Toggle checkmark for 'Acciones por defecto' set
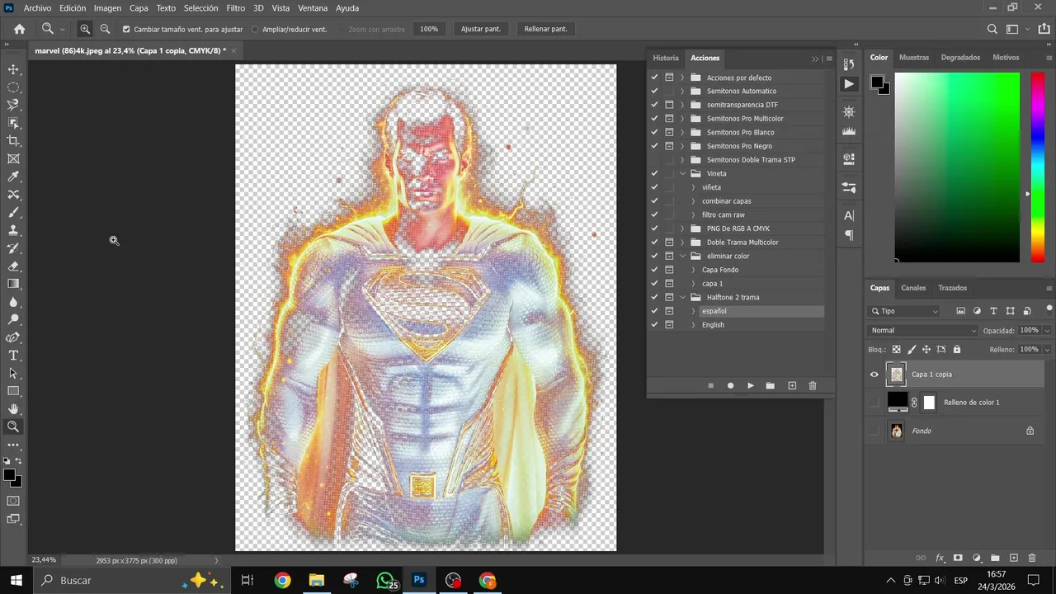 pos(654,78)
